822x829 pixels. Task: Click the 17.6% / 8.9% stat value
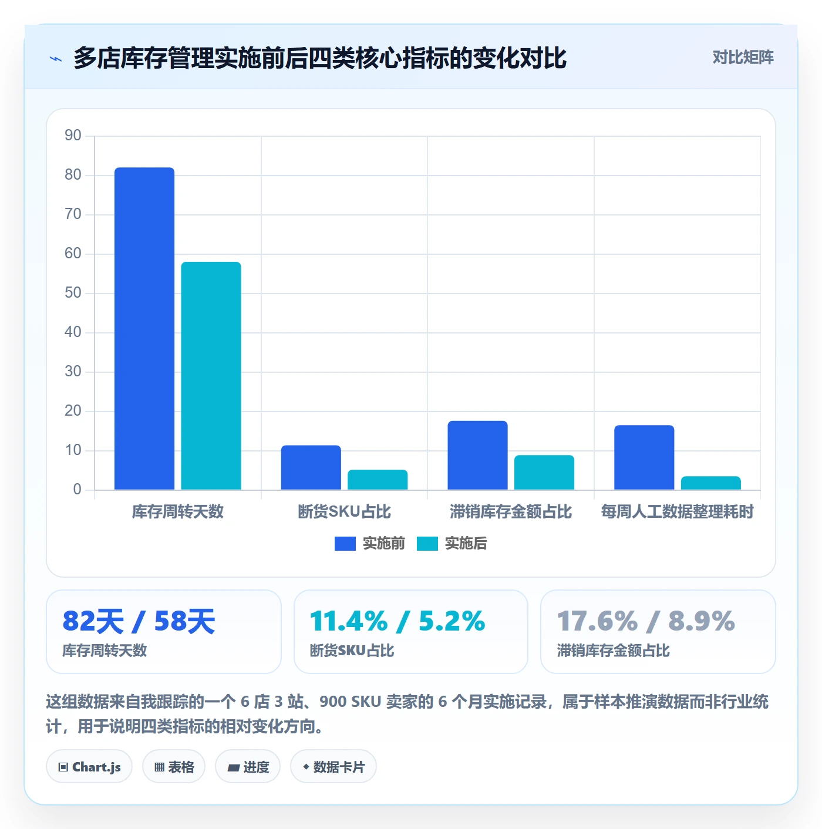click(646, 621)
